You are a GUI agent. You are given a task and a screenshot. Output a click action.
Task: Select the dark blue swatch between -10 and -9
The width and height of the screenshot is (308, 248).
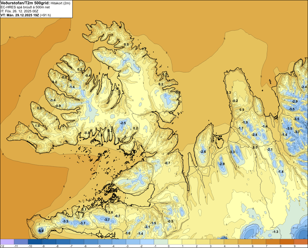(x=35, y=242)
